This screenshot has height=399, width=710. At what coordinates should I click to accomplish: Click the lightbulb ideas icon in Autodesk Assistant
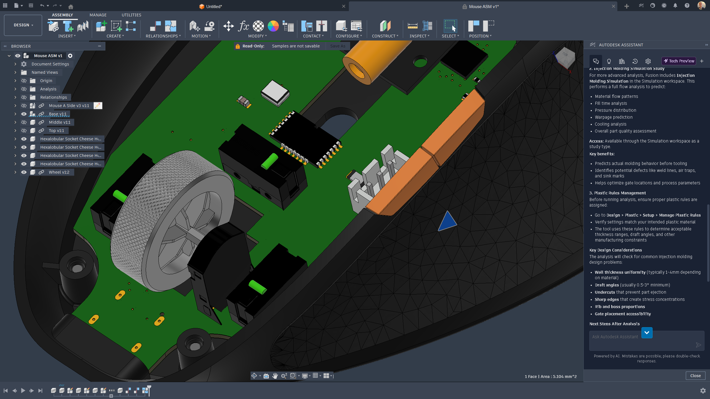pos(609,61)
